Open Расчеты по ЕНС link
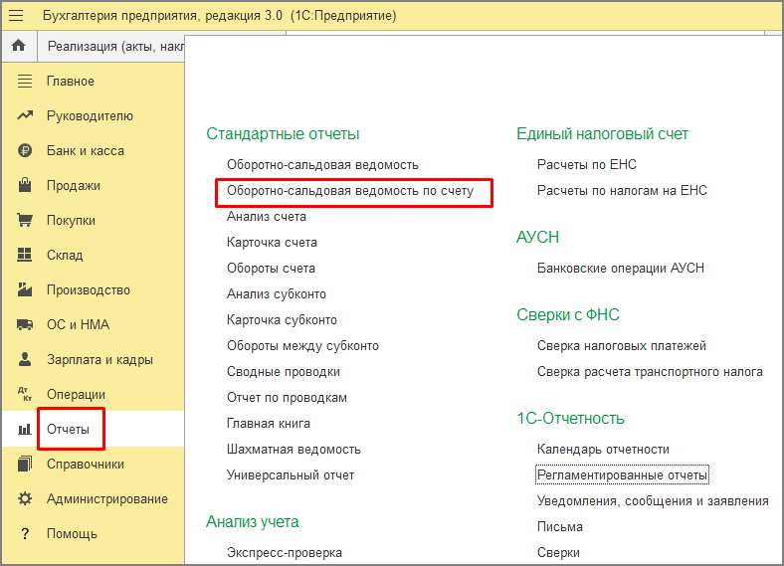Image resolution: width=784 pixels, height=566 pixels. click(x=586, y=164)
